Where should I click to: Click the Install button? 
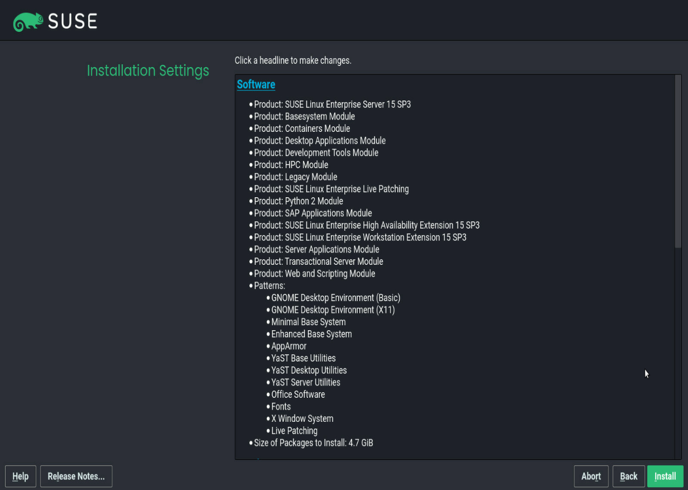point(665,476)
